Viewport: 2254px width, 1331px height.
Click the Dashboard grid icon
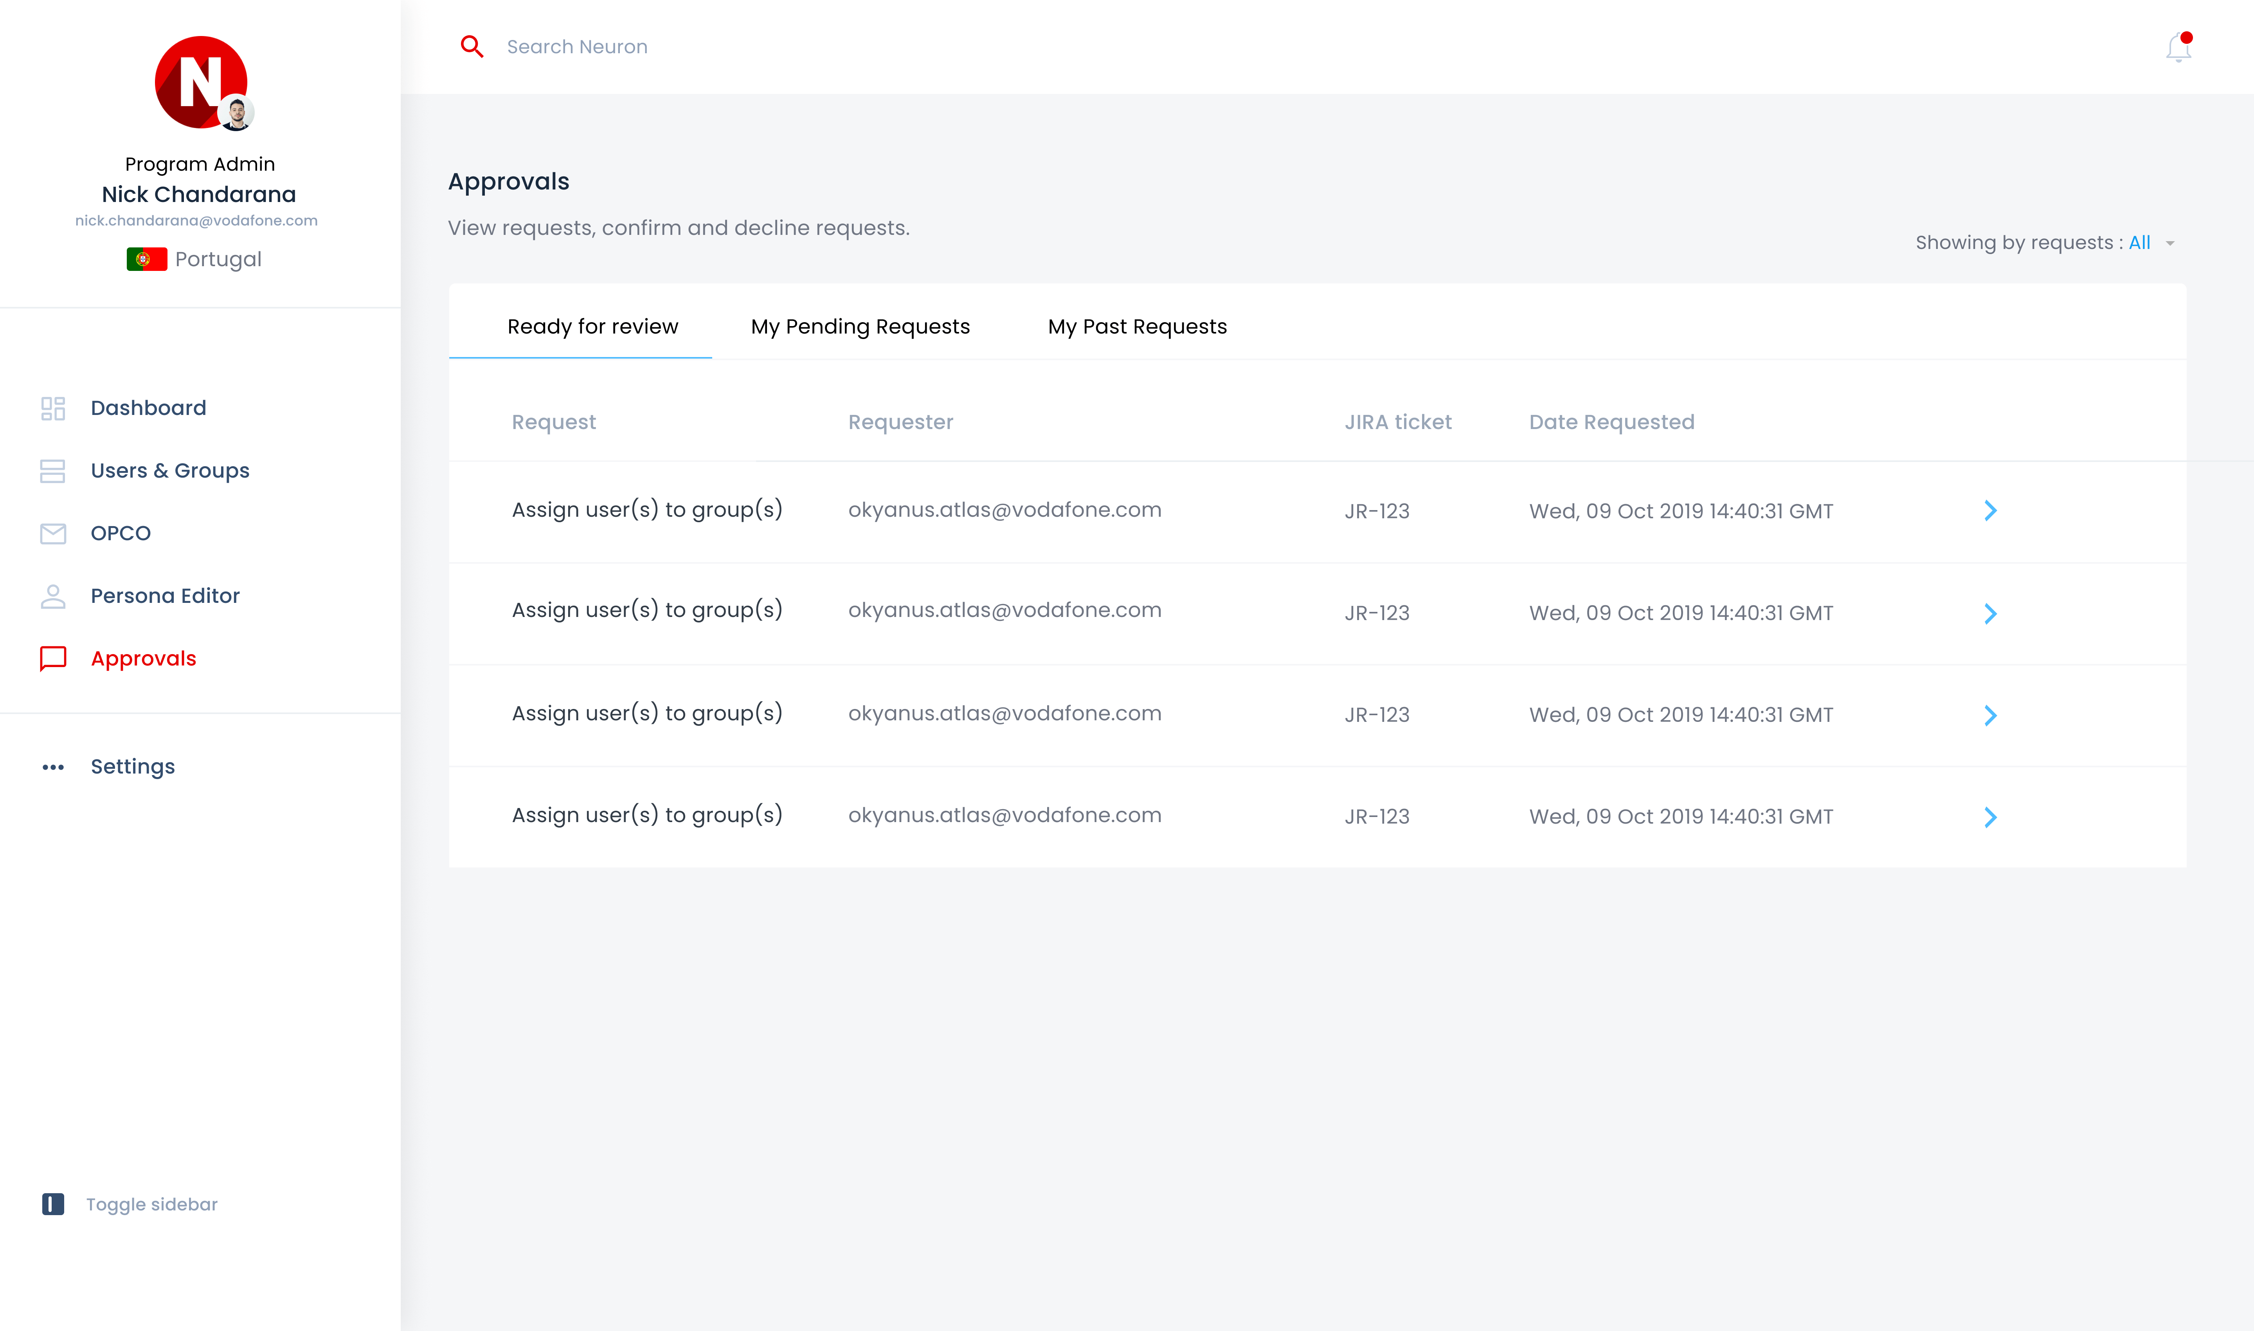click(53, 408)
